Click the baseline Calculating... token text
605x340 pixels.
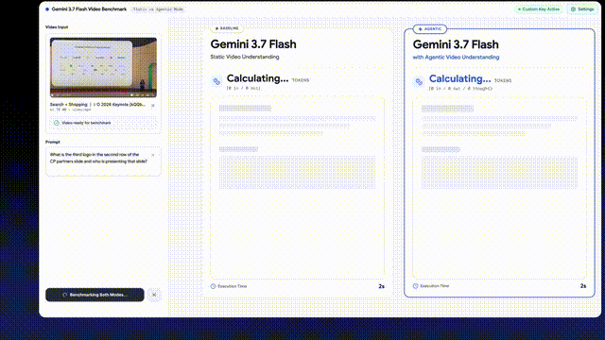pyautogui.click(x=257, y=78)
